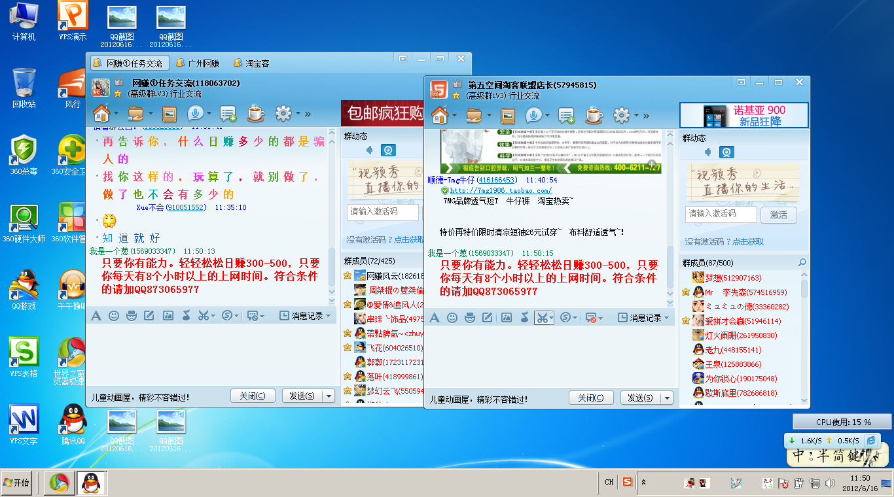
Task: Open the group album icon in 网赚①任务交流 toolbar
Action: coord(170,114)
